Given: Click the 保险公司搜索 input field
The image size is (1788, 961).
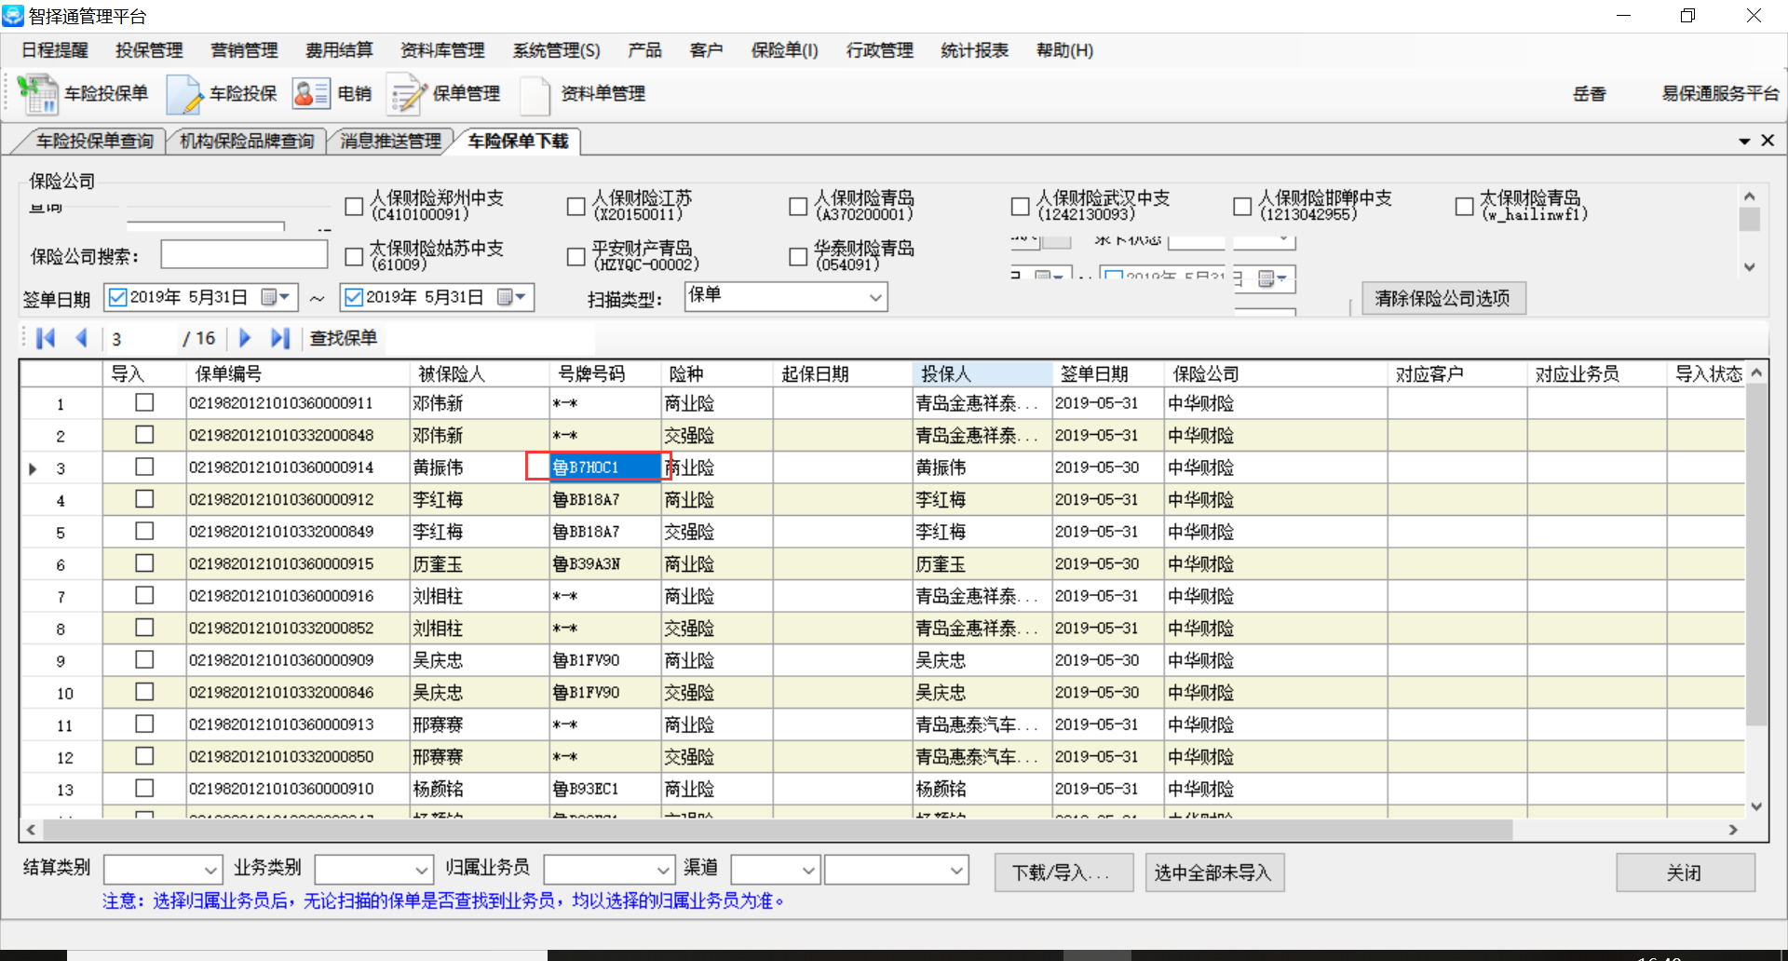Looking at the screenshot, I should pos(244,254).
